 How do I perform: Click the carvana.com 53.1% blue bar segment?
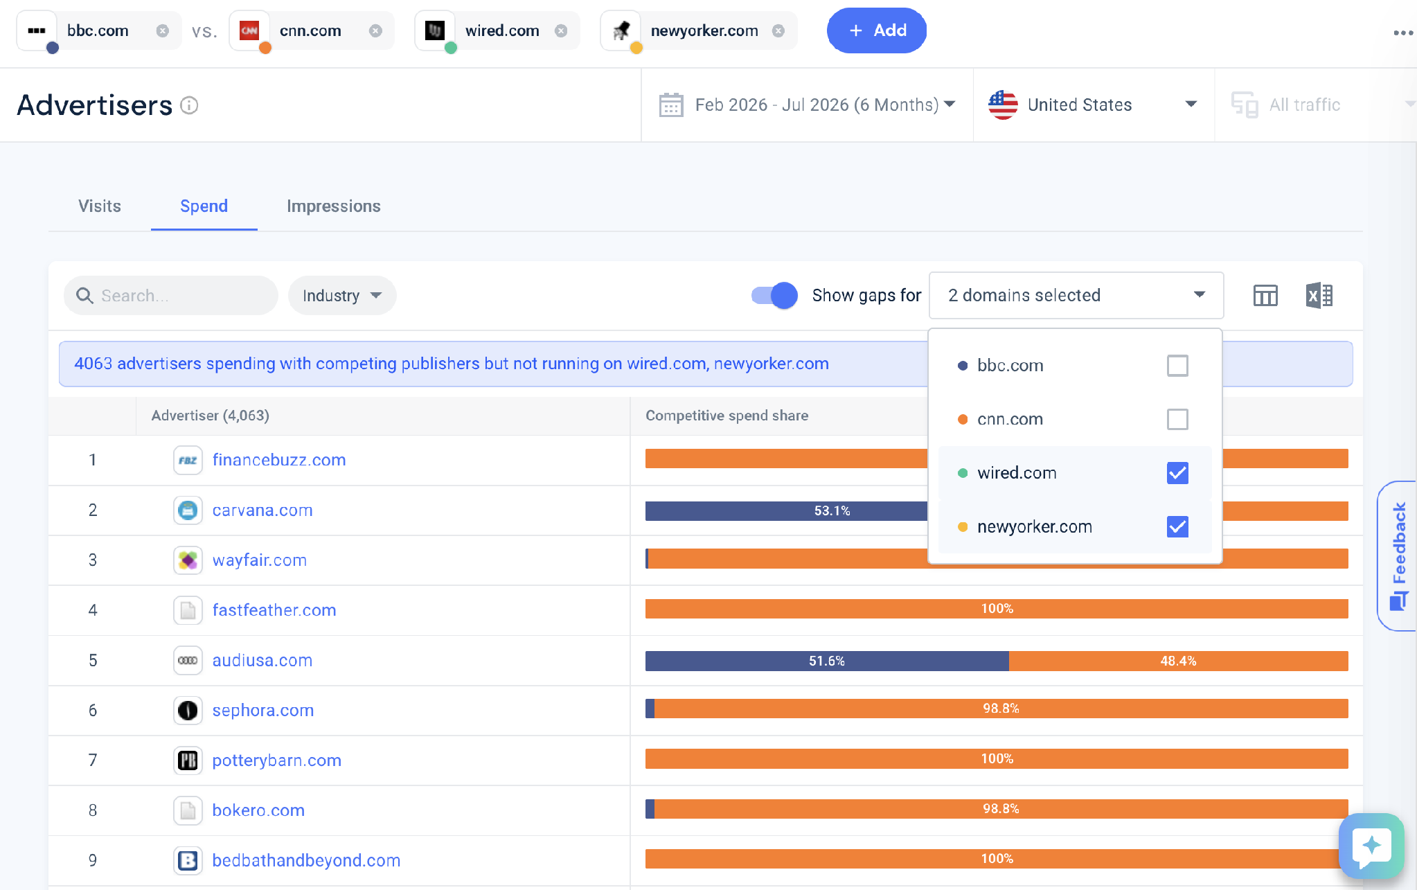point(787,511)
